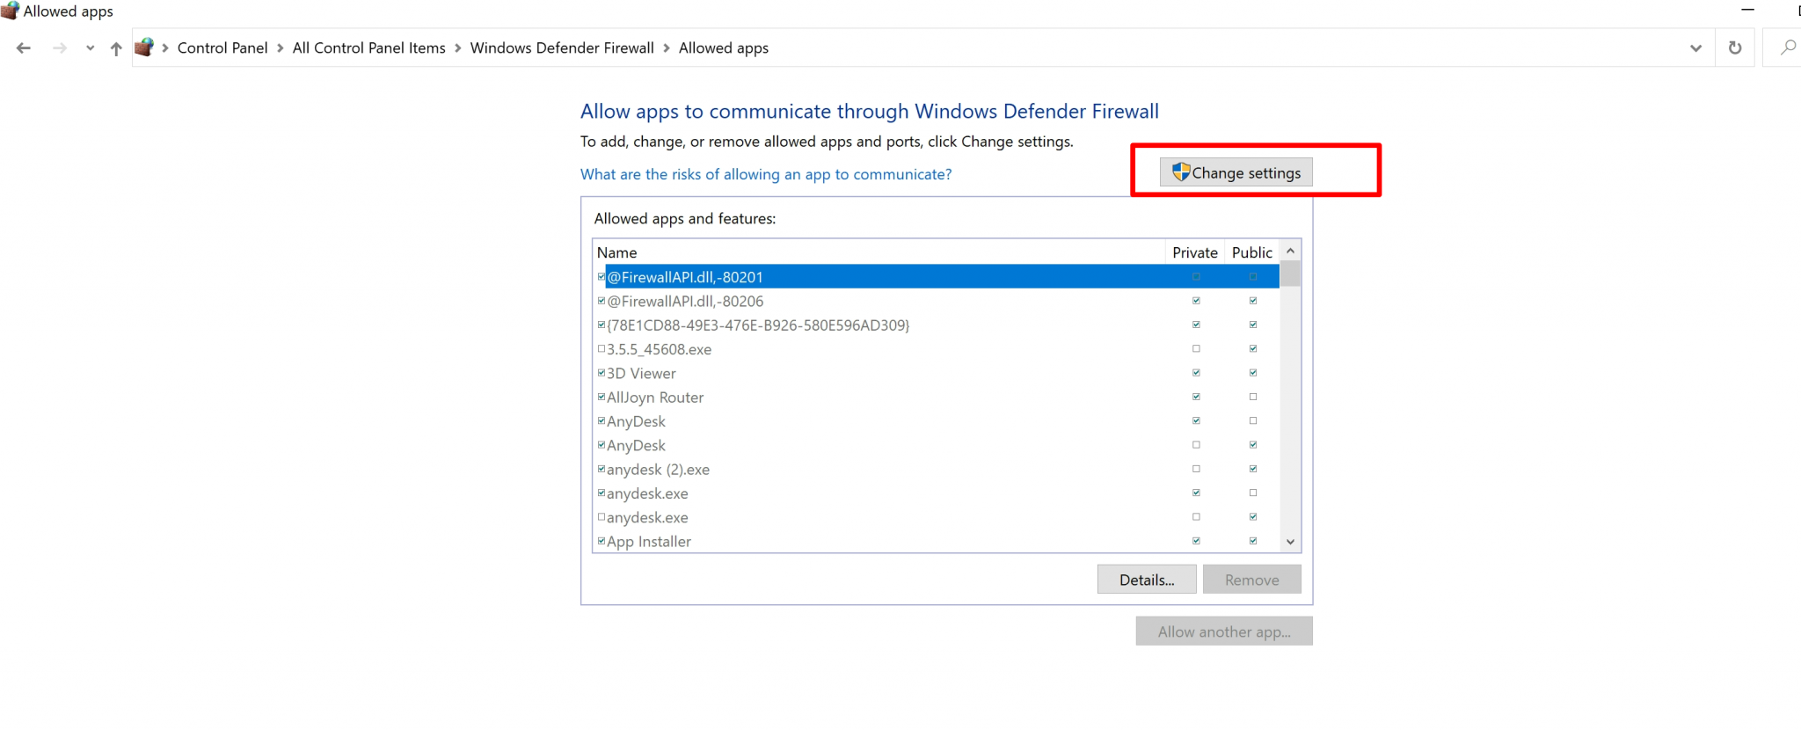Go to Windows Defender Firewall breadcrumb
The width and height of the screenshot is (1801, 730).
(561, 48)
